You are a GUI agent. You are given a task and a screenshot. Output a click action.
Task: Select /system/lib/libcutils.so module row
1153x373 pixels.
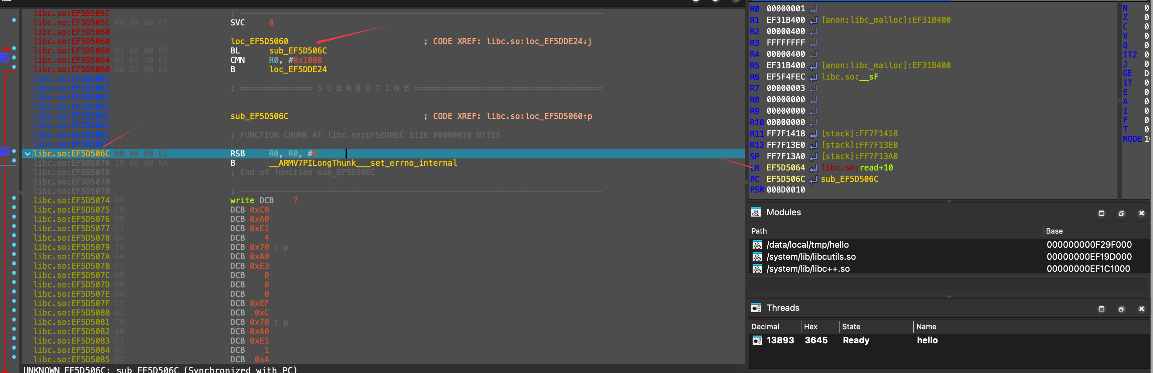[x=810, y=257]
